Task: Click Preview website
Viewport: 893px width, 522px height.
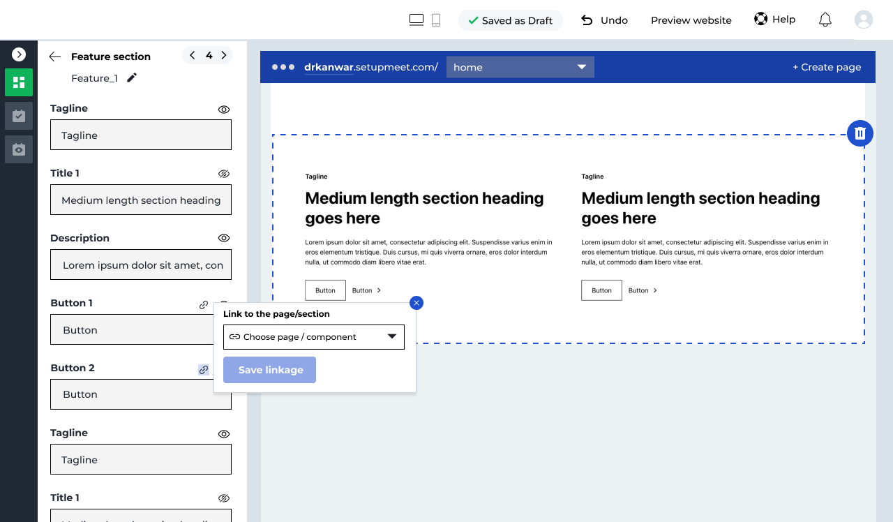Action: tap(691, 20)
